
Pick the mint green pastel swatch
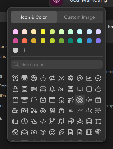pos(71,32)
